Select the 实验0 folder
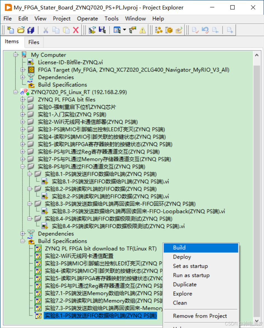The image size is (264, 328). (77, 107)
